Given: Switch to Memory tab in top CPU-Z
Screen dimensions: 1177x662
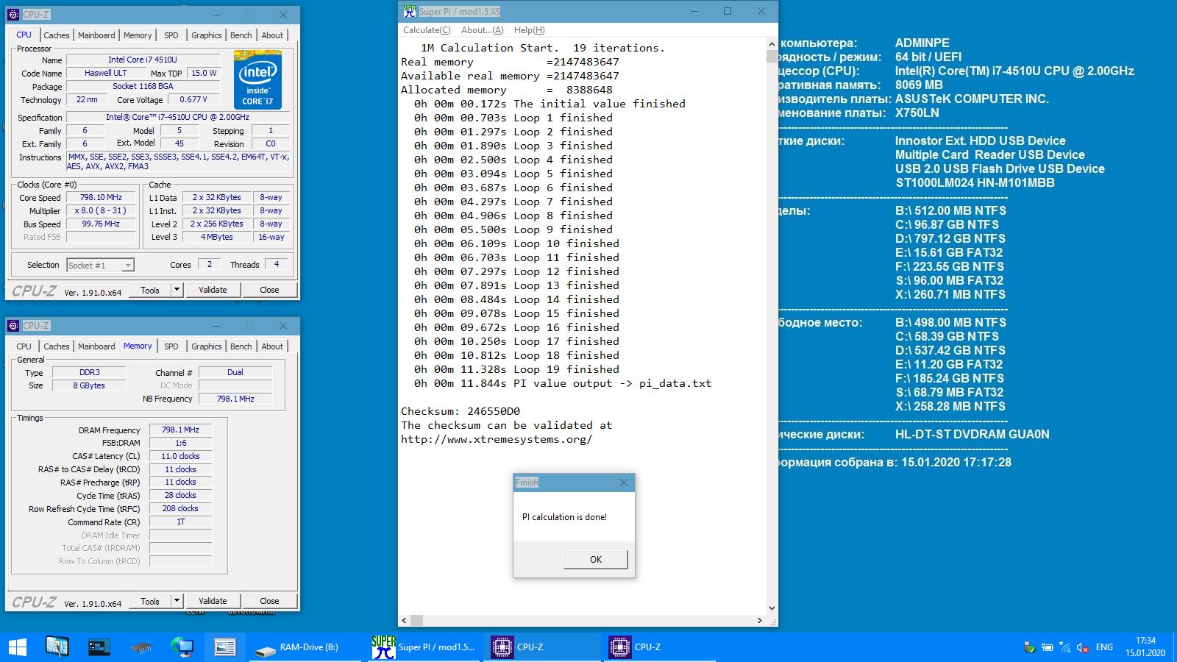Looking at the screenshot, I should pyautogui.click(x=138, y=35).
